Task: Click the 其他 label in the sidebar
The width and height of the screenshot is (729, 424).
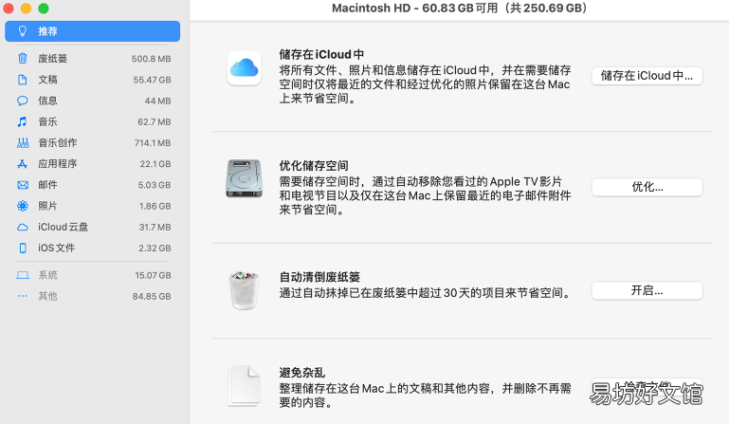Action: (x=47, y=296)
